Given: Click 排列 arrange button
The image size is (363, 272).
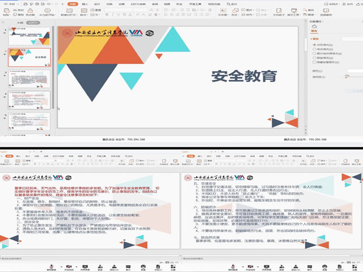Looking at the screenshot, I should (247, 15).
